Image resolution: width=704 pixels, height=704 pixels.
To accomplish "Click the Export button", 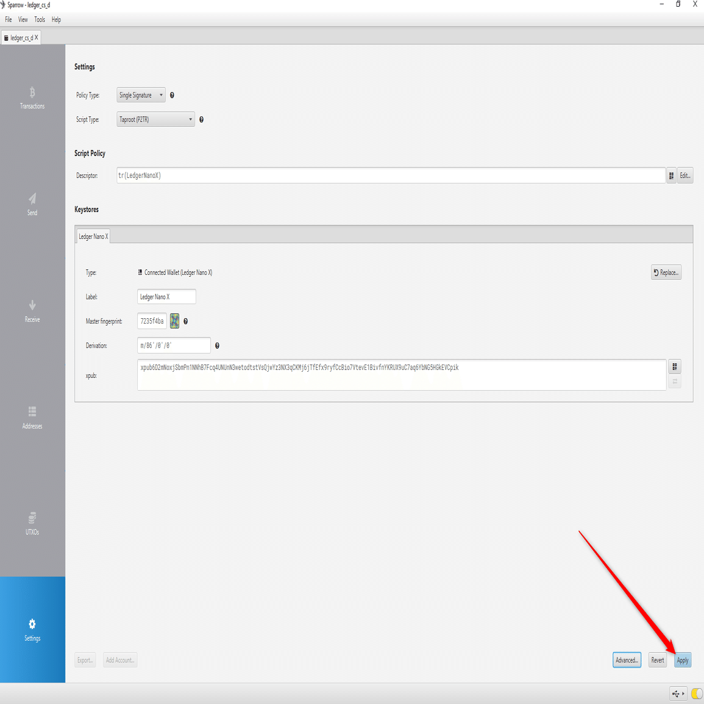I will coord(85,660).
